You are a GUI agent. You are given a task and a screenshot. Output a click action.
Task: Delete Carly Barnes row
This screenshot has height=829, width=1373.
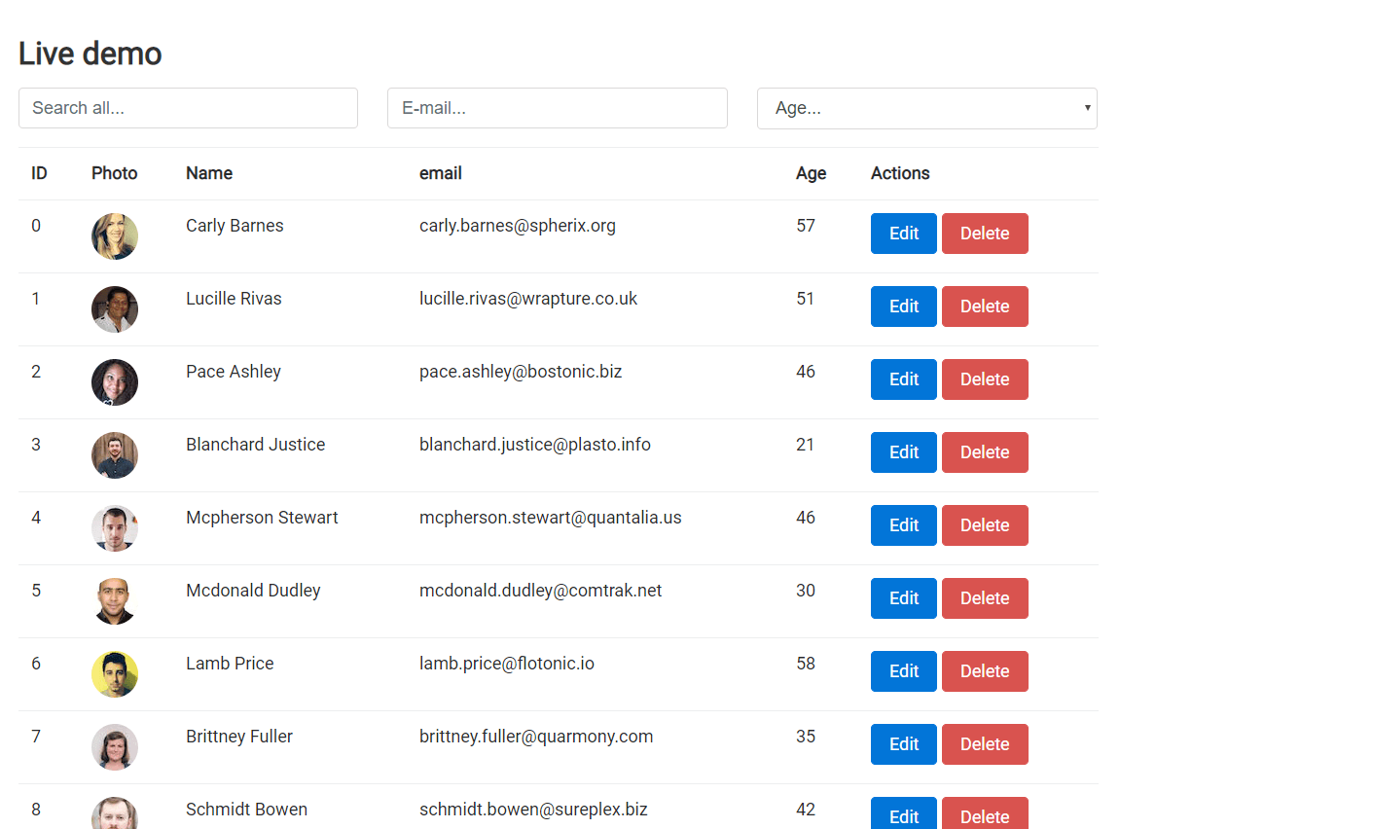coord(985,234)
